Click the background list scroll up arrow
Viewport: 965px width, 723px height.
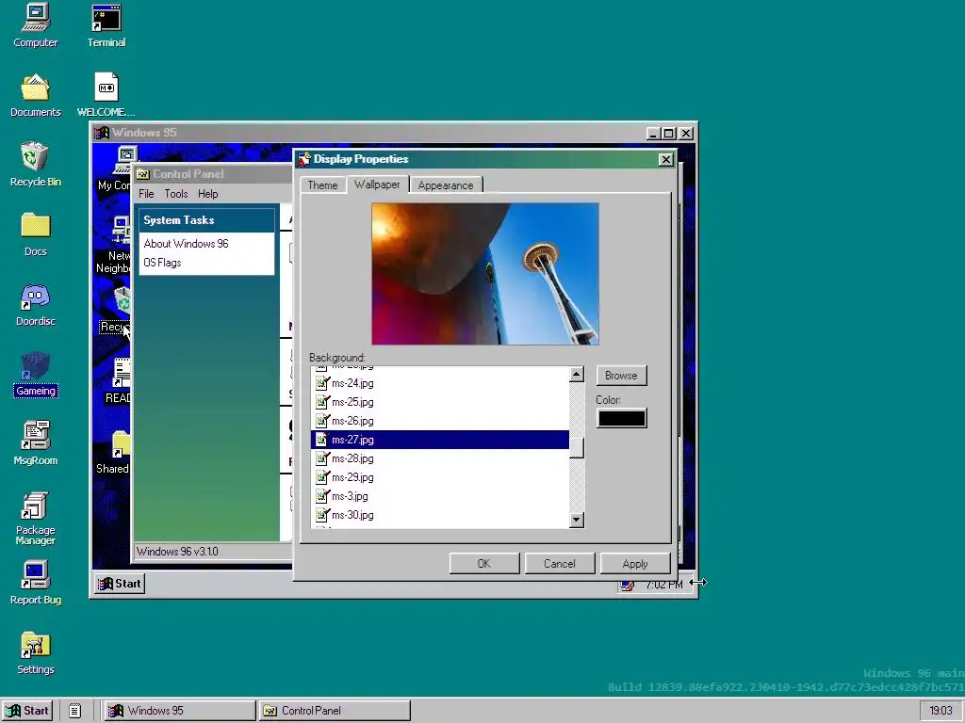coord(577,375)
